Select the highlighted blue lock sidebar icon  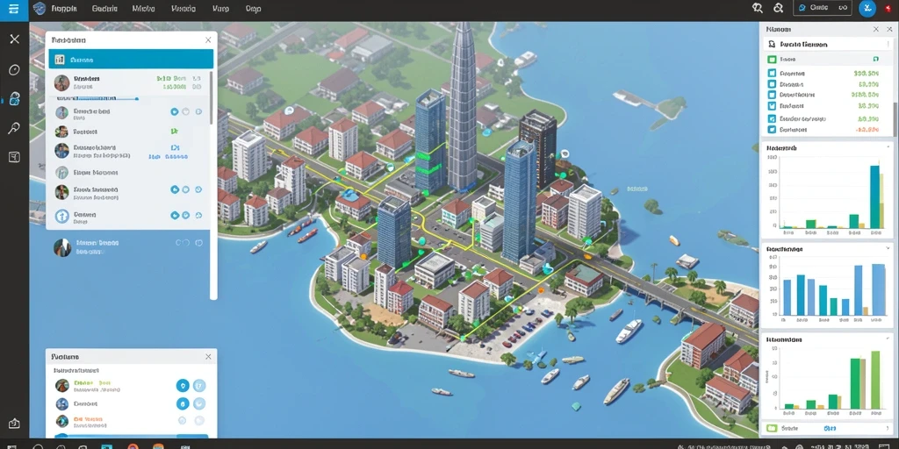pyautogui.click(x=14, y=99)
